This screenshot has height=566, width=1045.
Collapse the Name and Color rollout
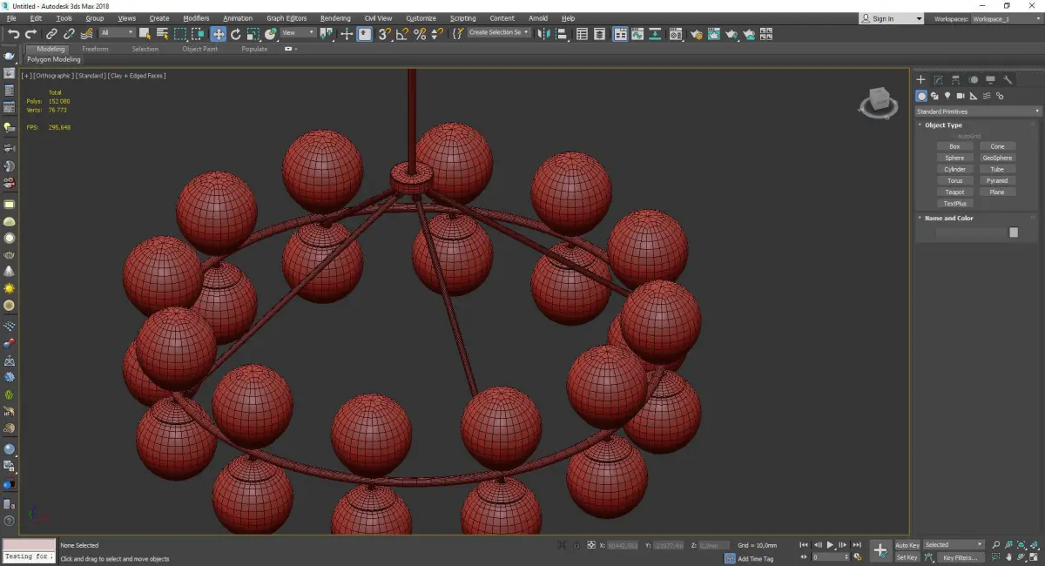pos(948,219)
